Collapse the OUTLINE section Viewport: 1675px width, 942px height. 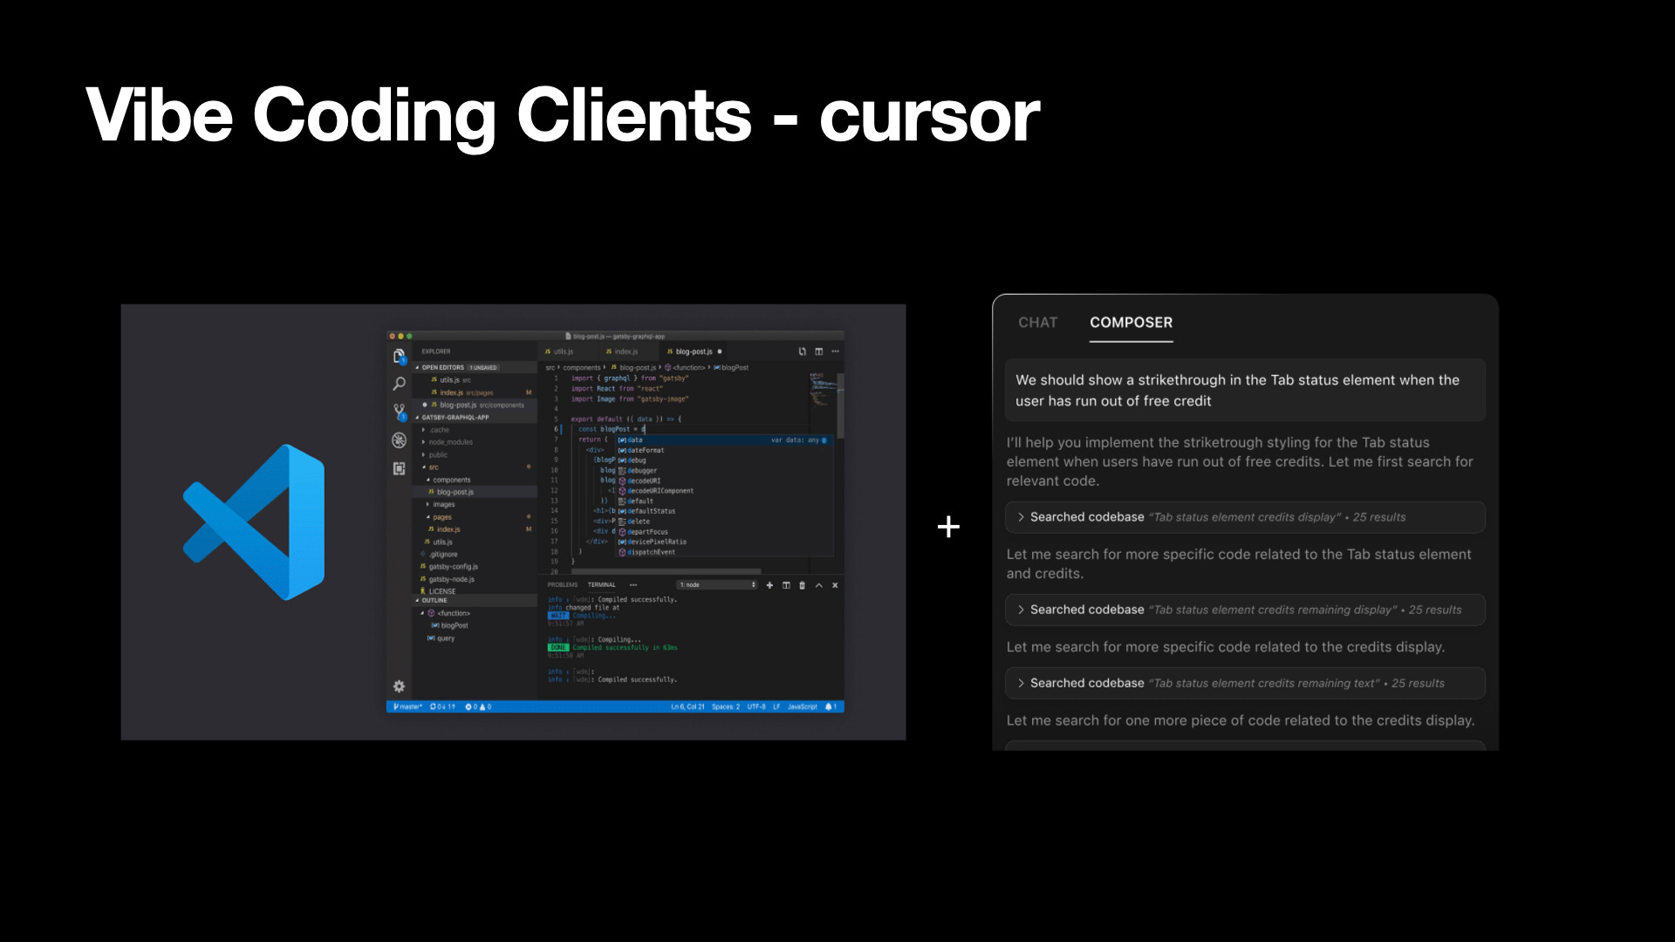click(x=475, y=600)
